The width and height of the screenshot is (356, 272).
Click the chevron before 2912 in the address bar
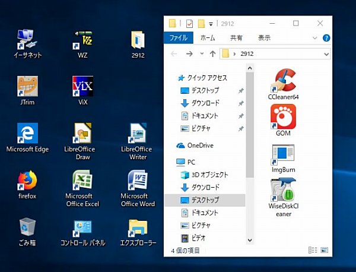[234, 54]
